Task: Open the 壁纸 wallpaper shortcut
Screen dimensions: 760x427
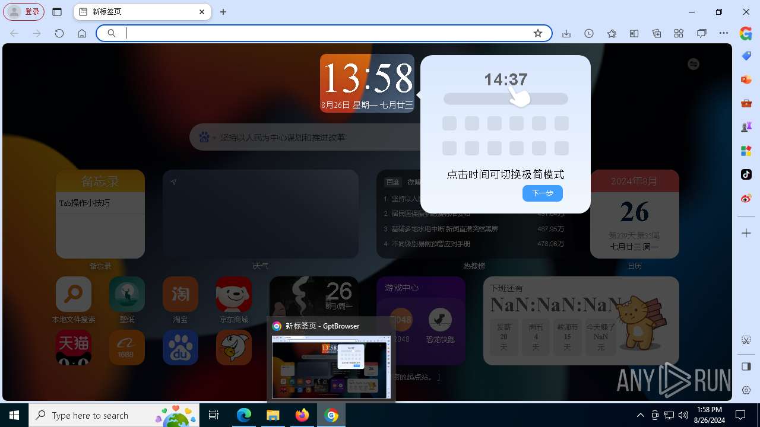Action: coord(127,294)
